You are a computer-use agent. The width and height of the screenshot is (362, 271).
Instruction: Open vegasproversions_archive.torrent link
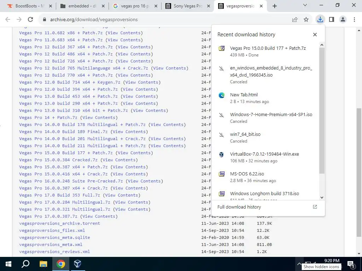[x=59, y=223]
